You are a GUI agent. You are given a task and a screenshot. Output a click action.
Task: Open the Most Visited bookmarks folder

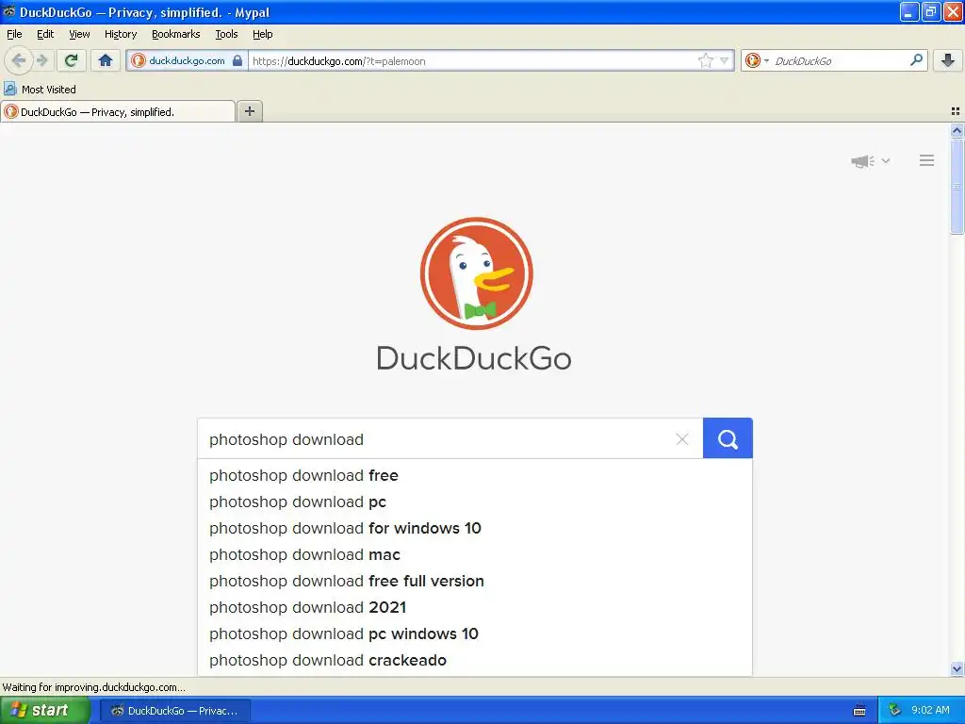[x=40, y=90]
